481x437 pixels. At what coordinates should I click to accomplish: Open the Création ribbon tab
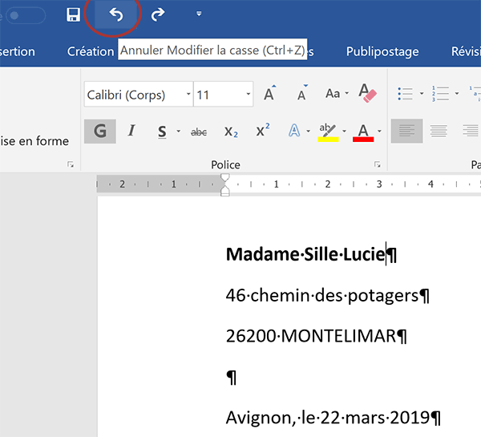click(90, 51)
